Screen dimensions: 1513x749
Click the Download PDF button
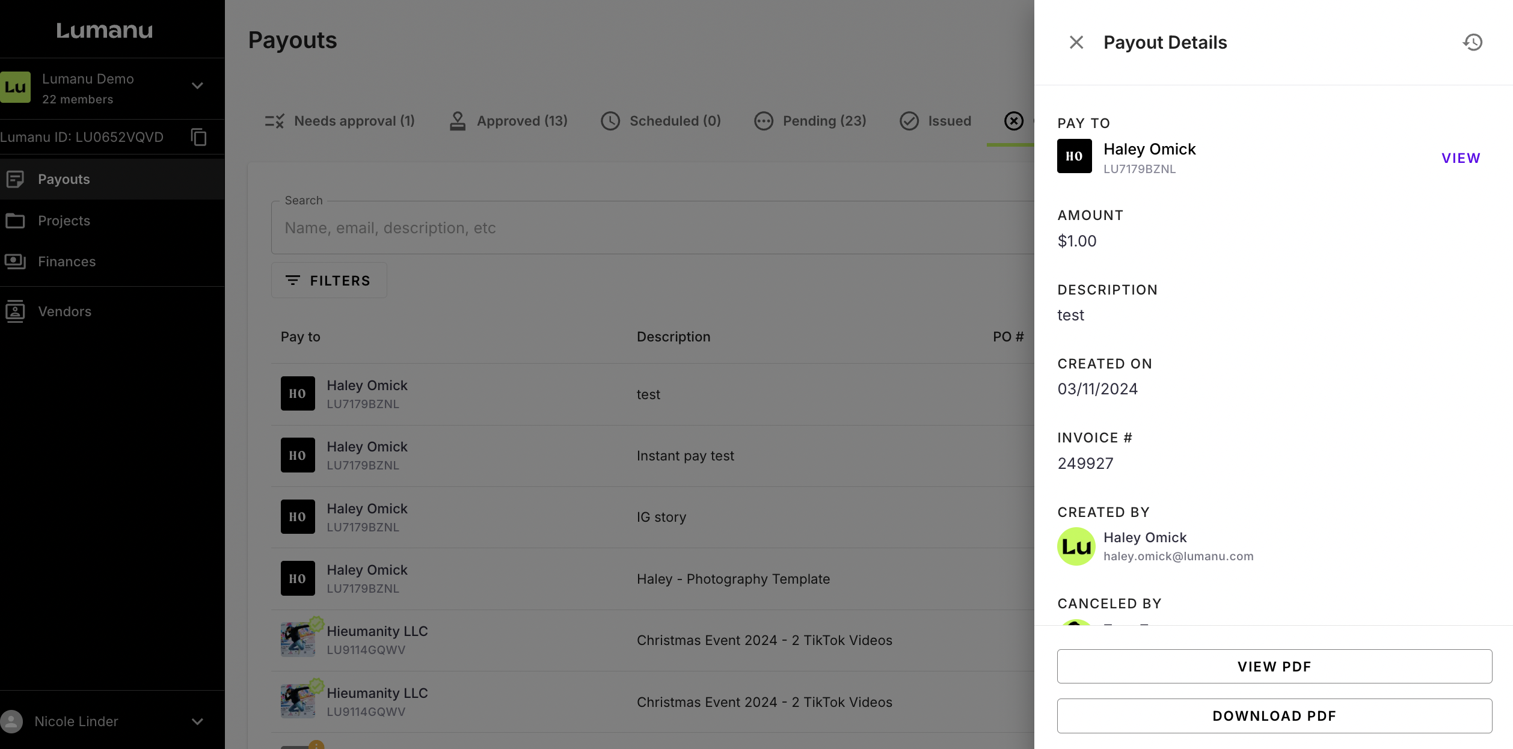(x=1274, y=715)
